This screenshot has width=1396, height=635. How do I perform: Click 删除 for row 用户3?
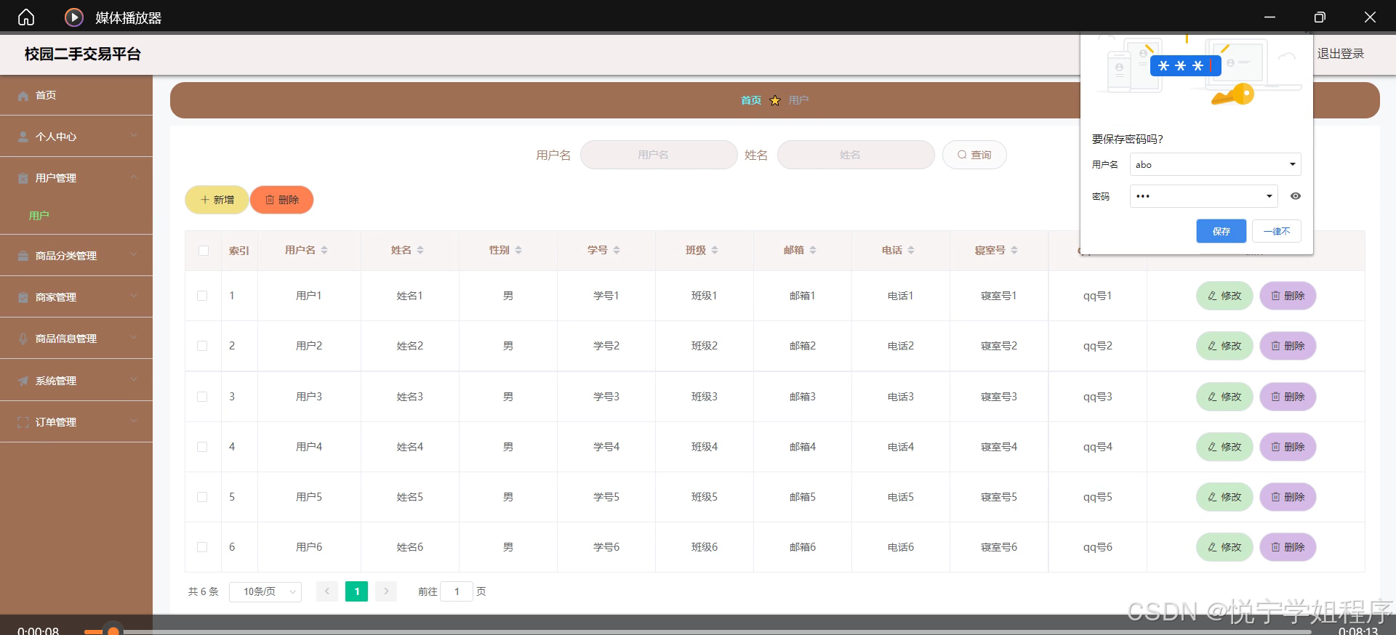coord(1288,397)
